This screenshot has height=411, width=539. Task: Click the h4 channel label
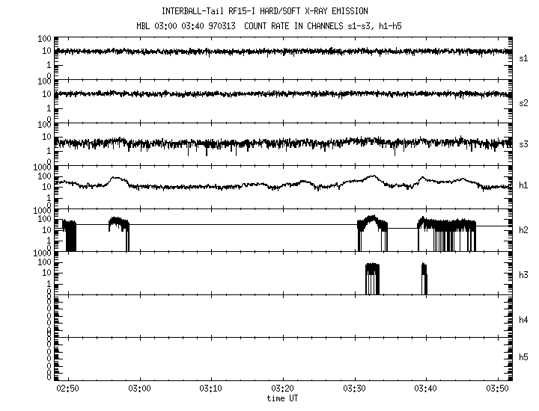tap(523, 320)
